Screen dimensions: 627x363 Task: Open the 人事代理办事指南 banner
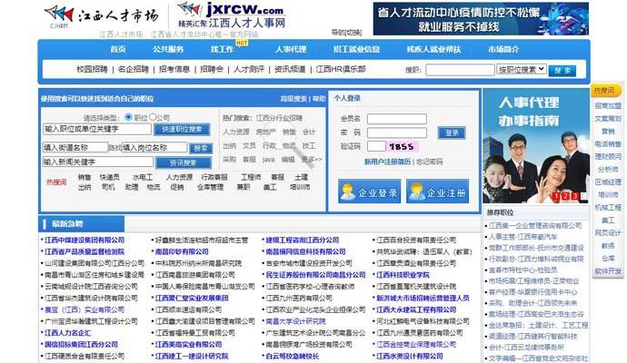pyautogui.click(x=535, y=145)
